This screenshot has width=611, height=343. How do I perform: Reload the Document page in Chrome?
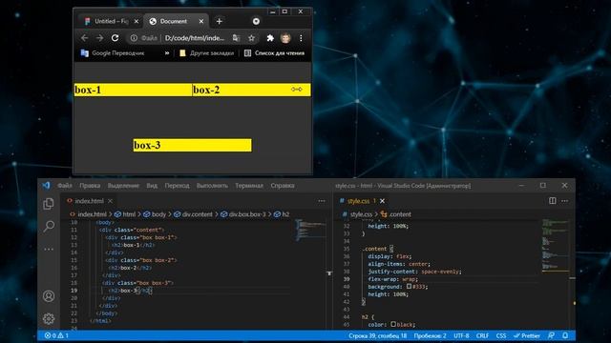point(115,38)
